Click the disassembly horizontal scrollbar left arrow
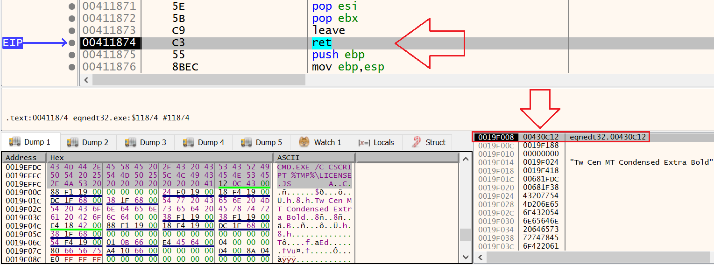 [x=86, y=80]
